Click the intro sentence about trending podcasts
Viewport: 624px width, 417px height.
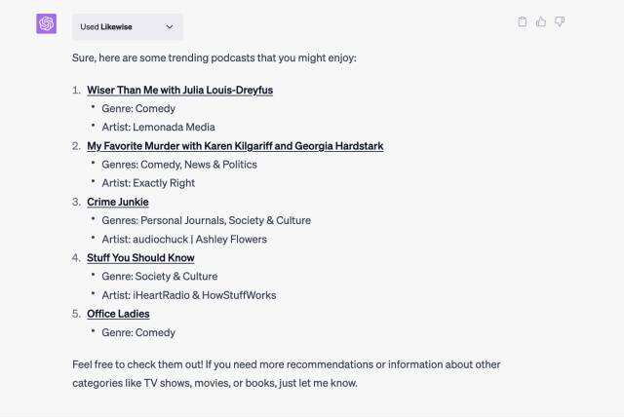tap(214, 57)
